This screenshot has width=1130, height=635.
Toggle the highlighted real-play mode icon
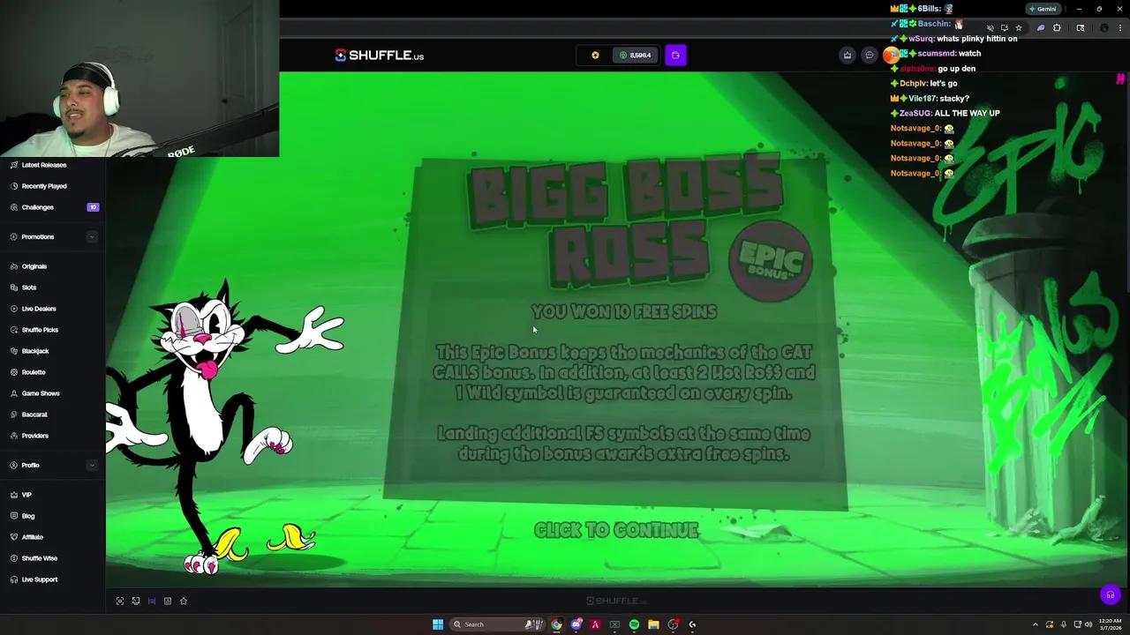[152, 601]
